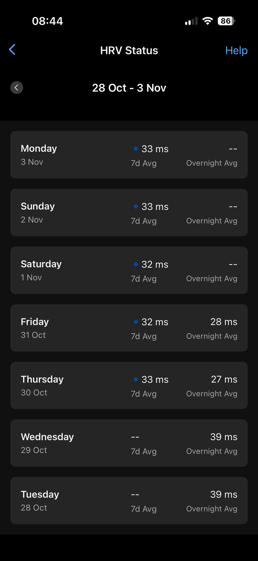Tap the Wi-Fi icon in status bar
Image resolution: width=258 pixels, height=561 pixels.
coord(208,21)
